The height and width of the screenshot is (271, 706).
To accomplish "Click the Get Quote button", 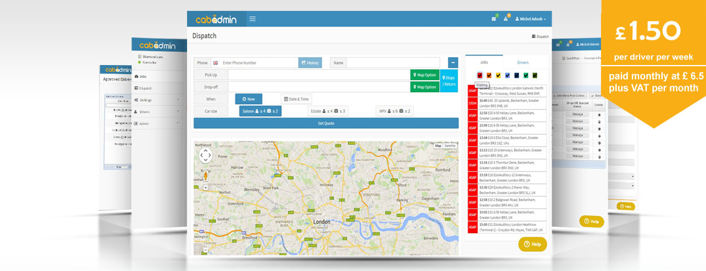I will (x=326, y=123).
